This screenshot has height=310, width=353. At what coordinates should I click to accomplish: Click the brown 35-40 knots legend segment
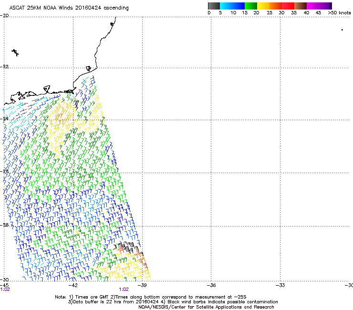301,6
